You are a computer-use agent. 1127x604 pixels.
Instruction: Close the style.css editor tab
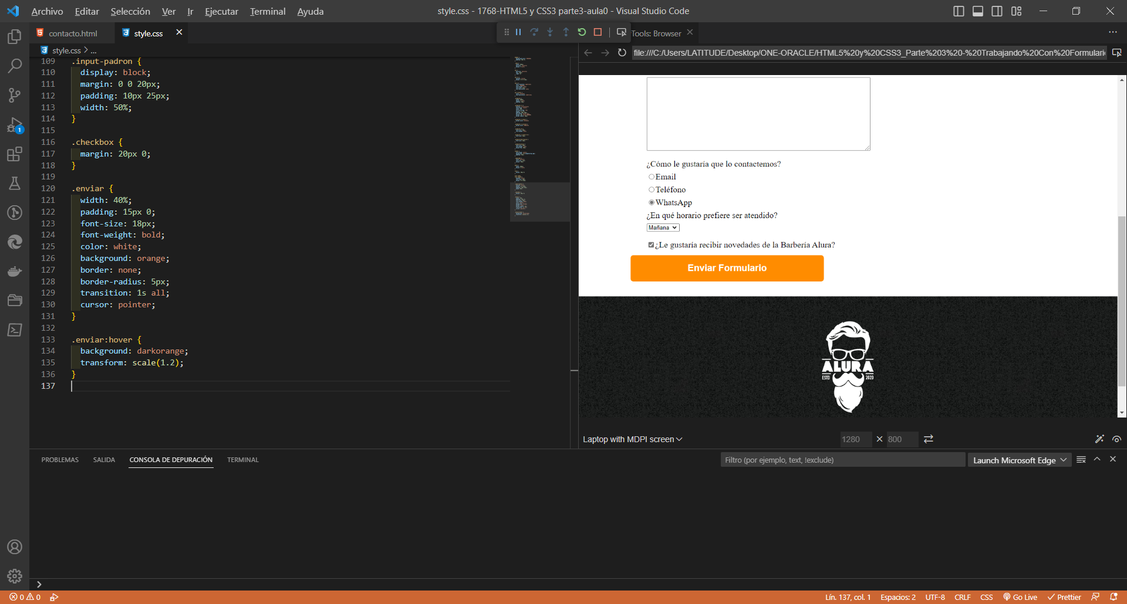pyautogui.click(x=179, y=32)
